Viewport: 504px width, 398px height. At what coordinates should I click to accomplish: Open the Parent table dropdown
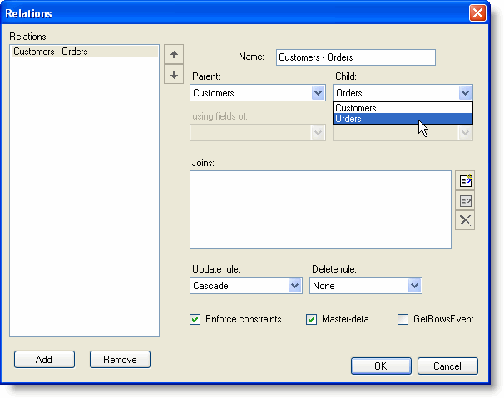[317, 93]
